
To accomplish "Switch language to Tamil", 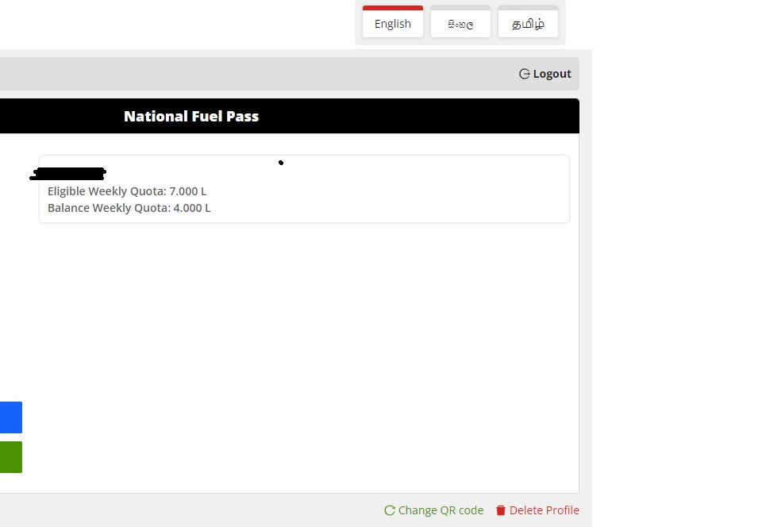I will (528, 22).
